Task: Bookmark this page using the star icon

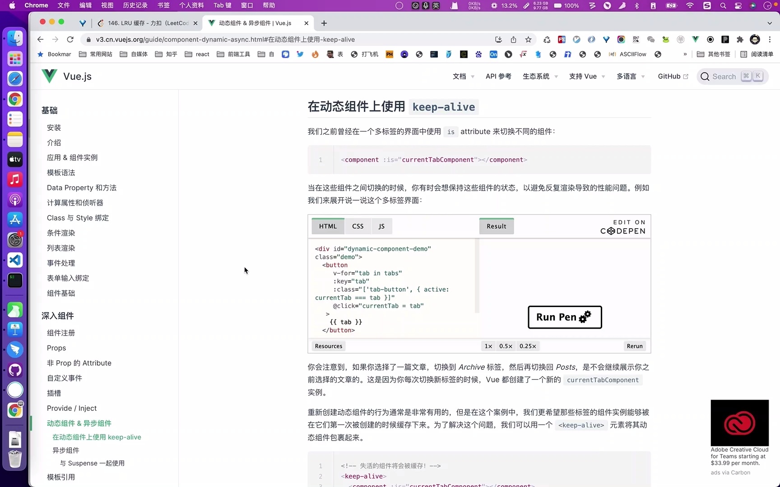Action: (x=528, y=40)
